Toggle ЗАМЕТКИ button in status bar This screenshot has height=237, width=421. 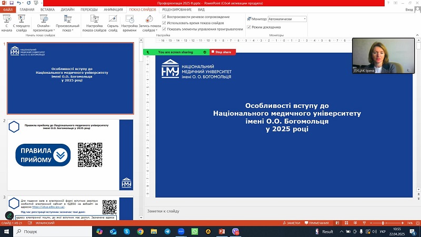(292, 223)
